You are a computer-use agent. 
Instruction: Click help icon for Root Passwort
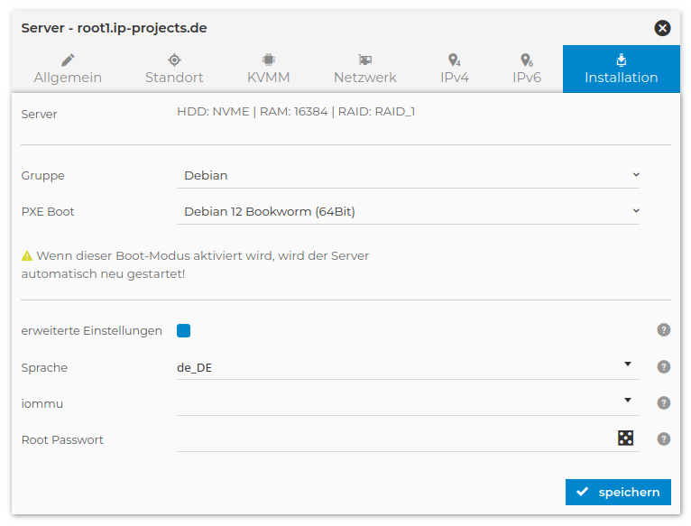(664, 439)
